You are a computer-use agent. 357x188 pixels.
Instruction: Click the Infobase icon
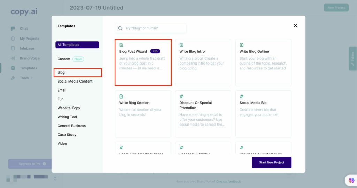(13, 48)
